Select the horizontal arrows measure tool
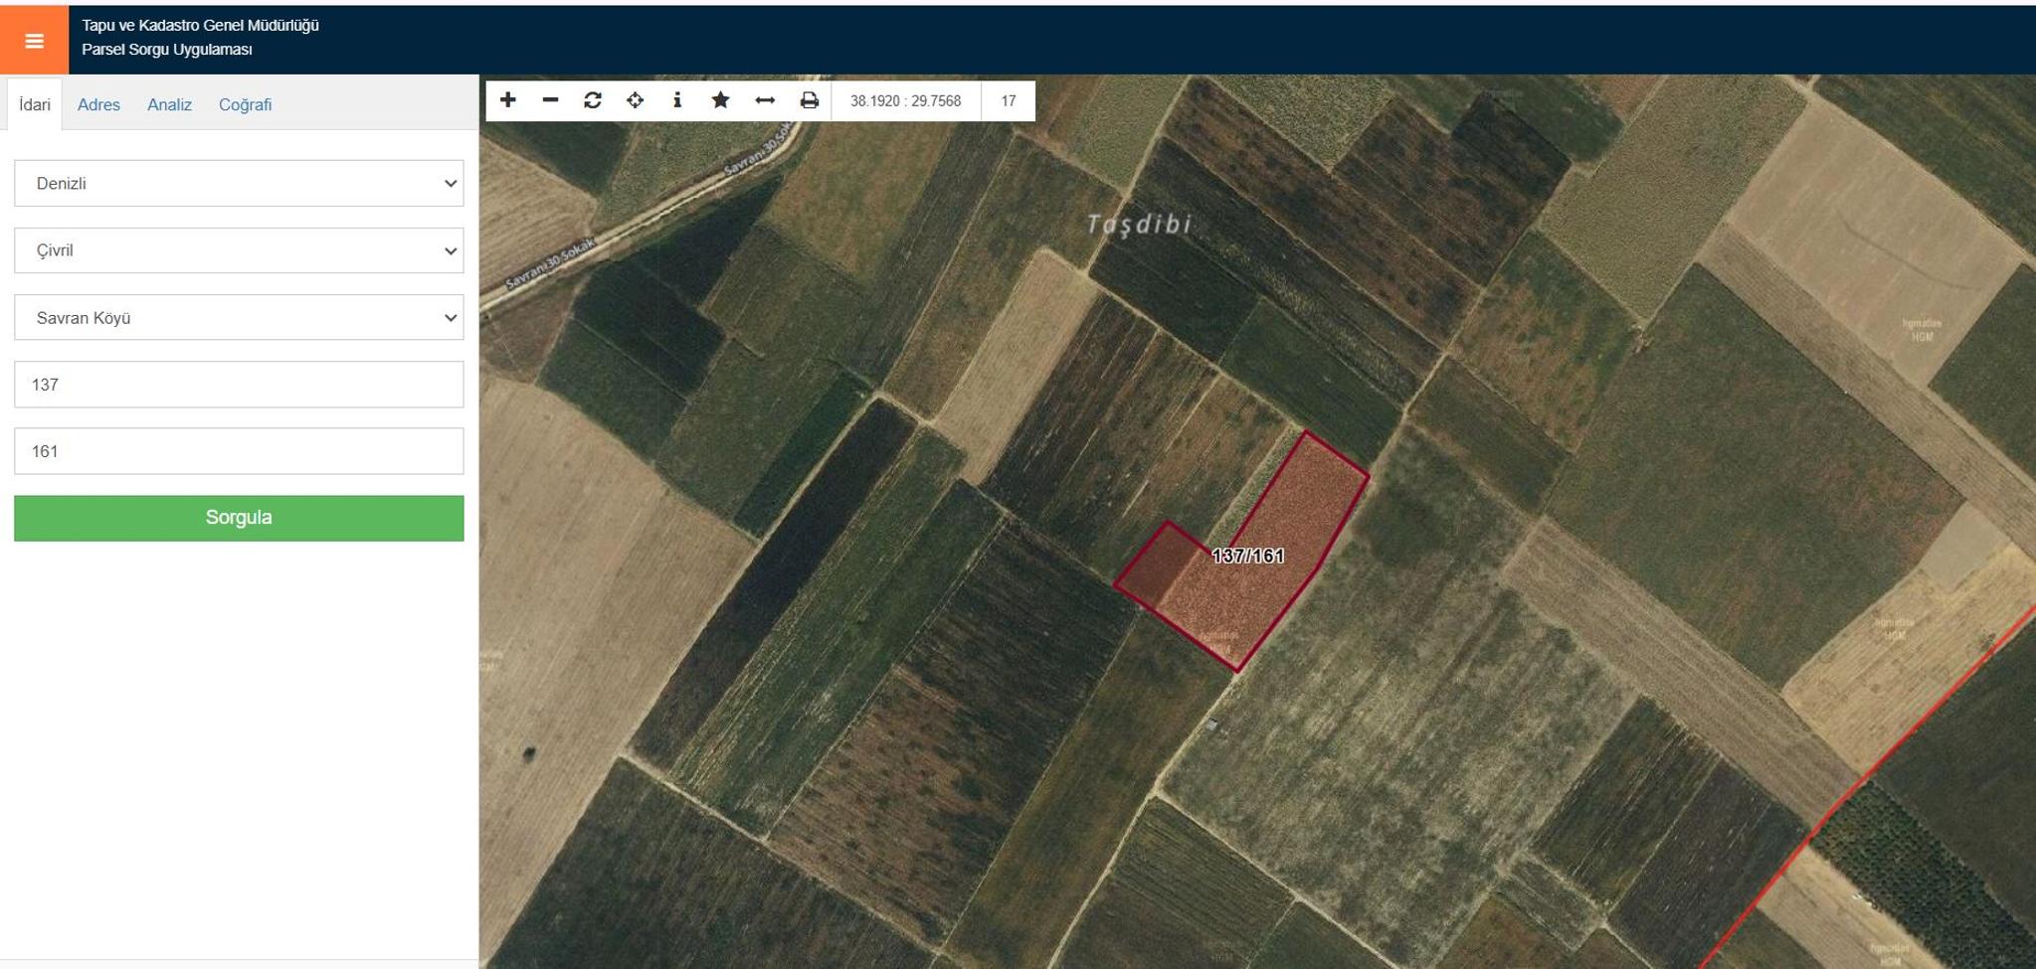The image size is (2036, 969). pos(765,100)
